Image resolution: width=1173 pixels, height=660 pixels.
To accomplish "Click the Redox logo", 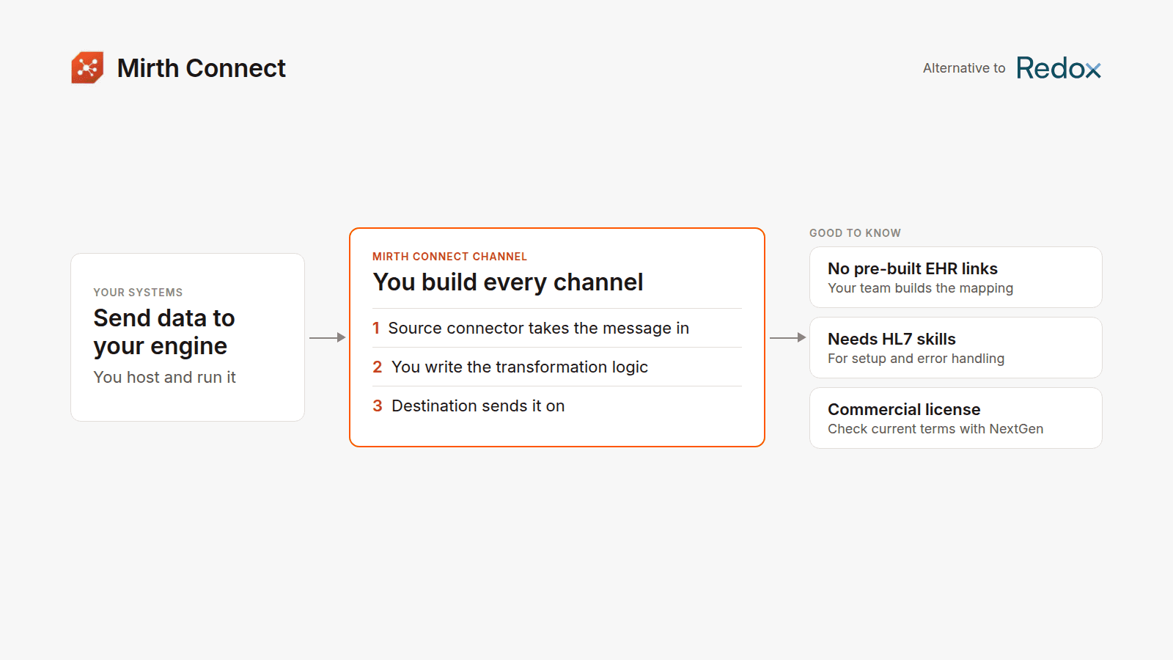I will click(x=1059, y=68).
